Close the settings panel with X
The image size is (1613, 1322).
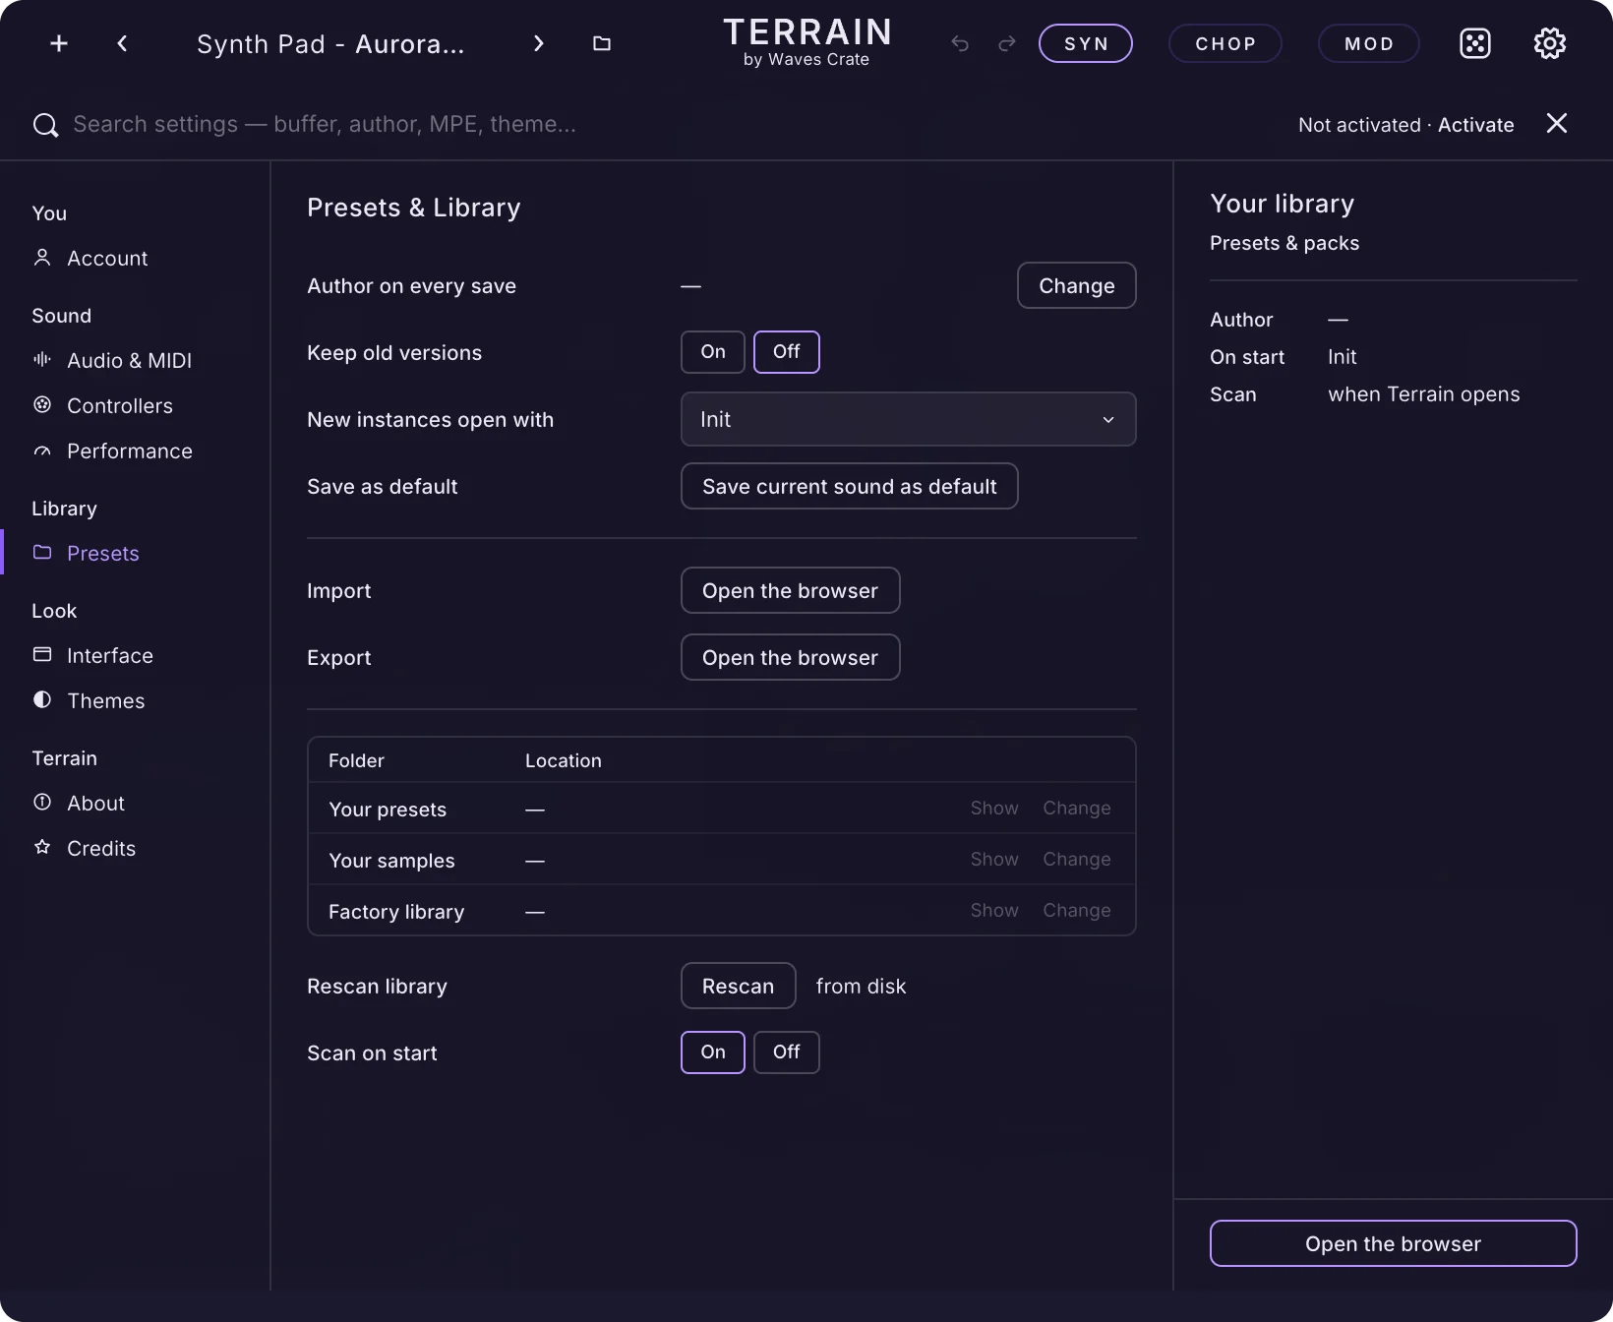click(1557, 123)
